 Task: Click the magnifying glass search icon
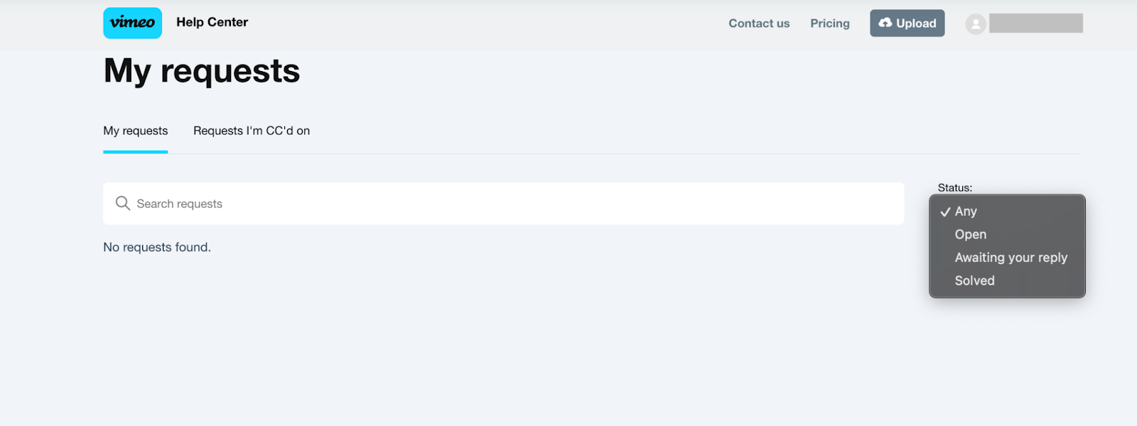click(123, 204)
